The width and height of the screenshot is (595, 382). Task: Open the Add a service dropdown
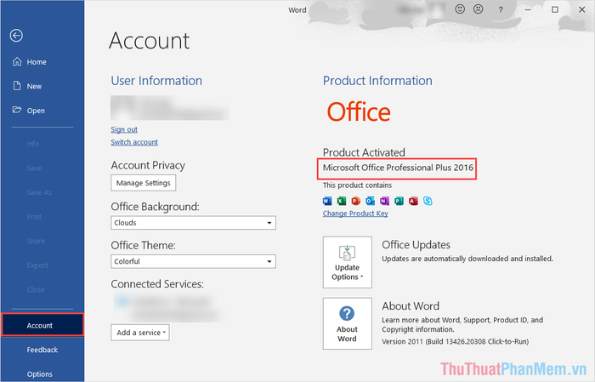tap(140, 333)
